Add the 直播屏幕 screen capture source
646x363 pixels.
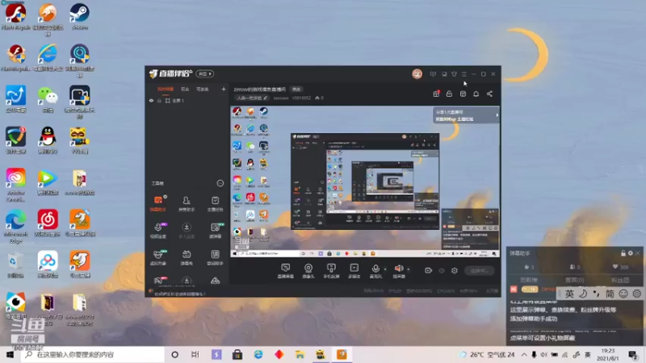point(285,270)
